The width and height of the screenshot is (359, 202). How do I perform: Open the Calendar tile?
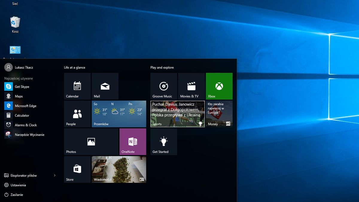click(x=77, y=86)
